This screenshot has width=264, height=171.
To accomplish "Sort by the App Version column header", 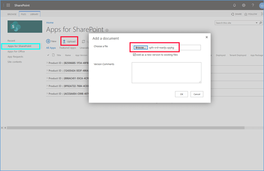I will [x=81, y=55].
